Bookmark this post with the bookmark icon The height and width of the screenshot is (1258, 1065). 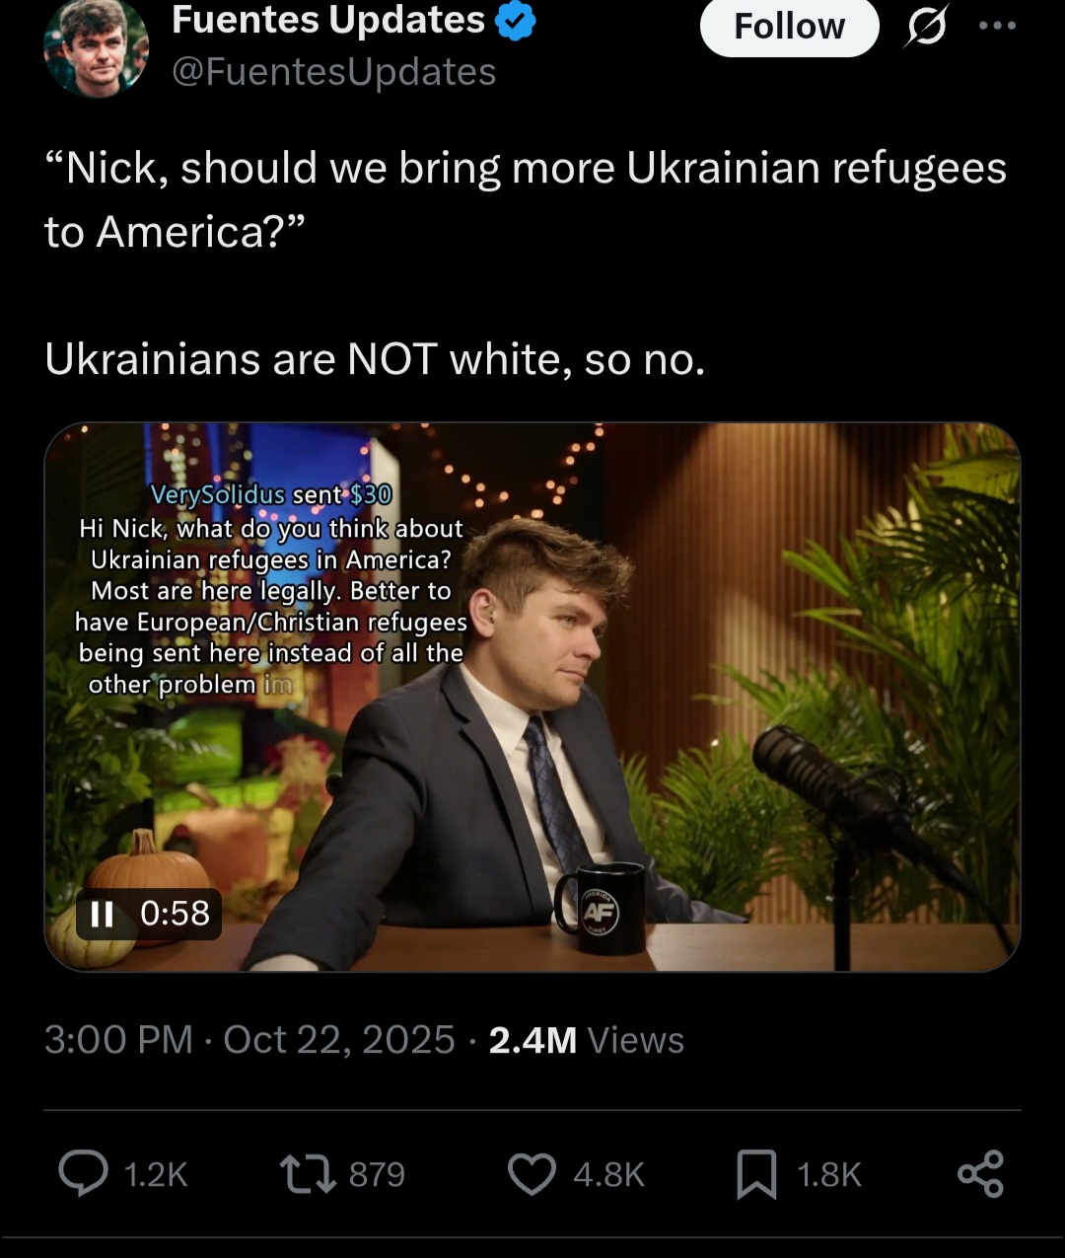756,1174
